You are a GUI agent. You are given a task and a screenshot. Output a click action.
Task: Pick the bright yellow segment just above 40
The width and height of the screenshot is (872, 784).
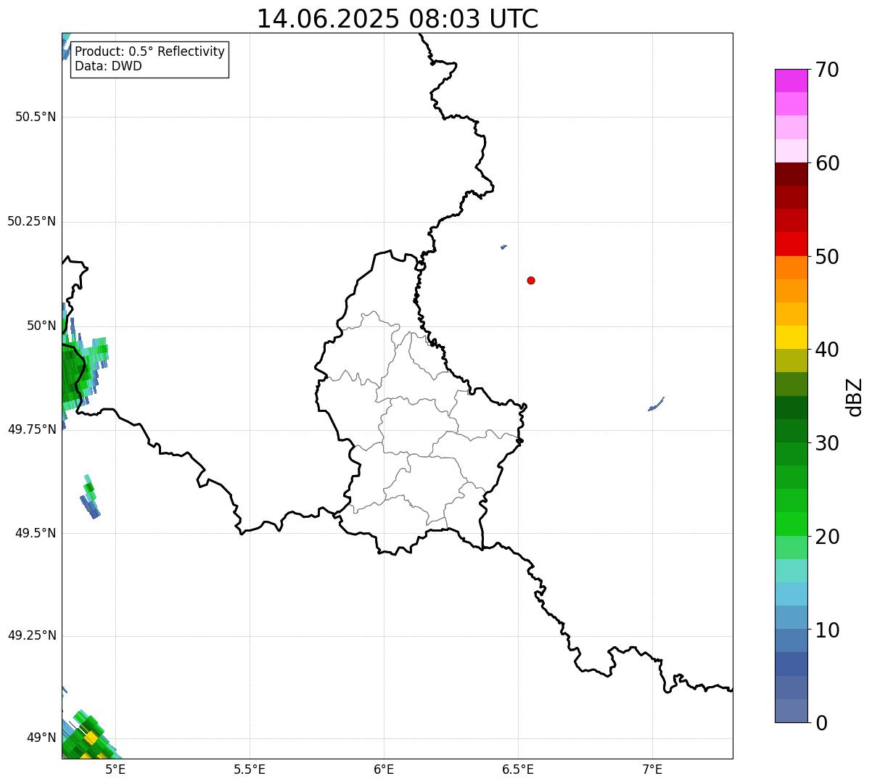(791, 337)
